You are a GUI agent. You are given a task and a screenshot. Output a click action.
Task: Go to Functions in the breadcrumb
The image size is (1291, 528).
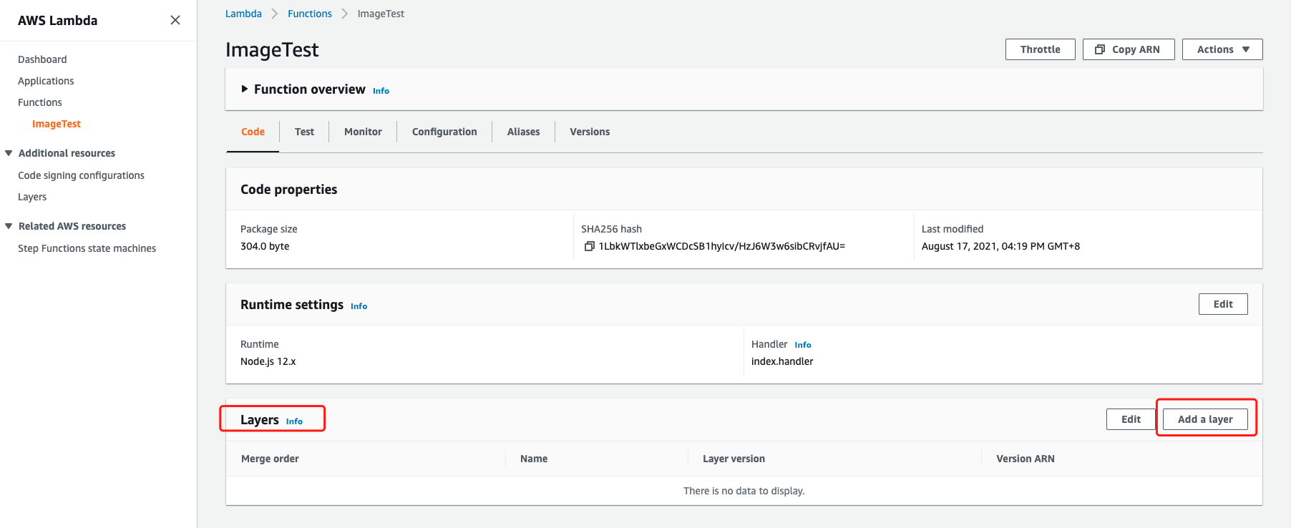point(310,14)
